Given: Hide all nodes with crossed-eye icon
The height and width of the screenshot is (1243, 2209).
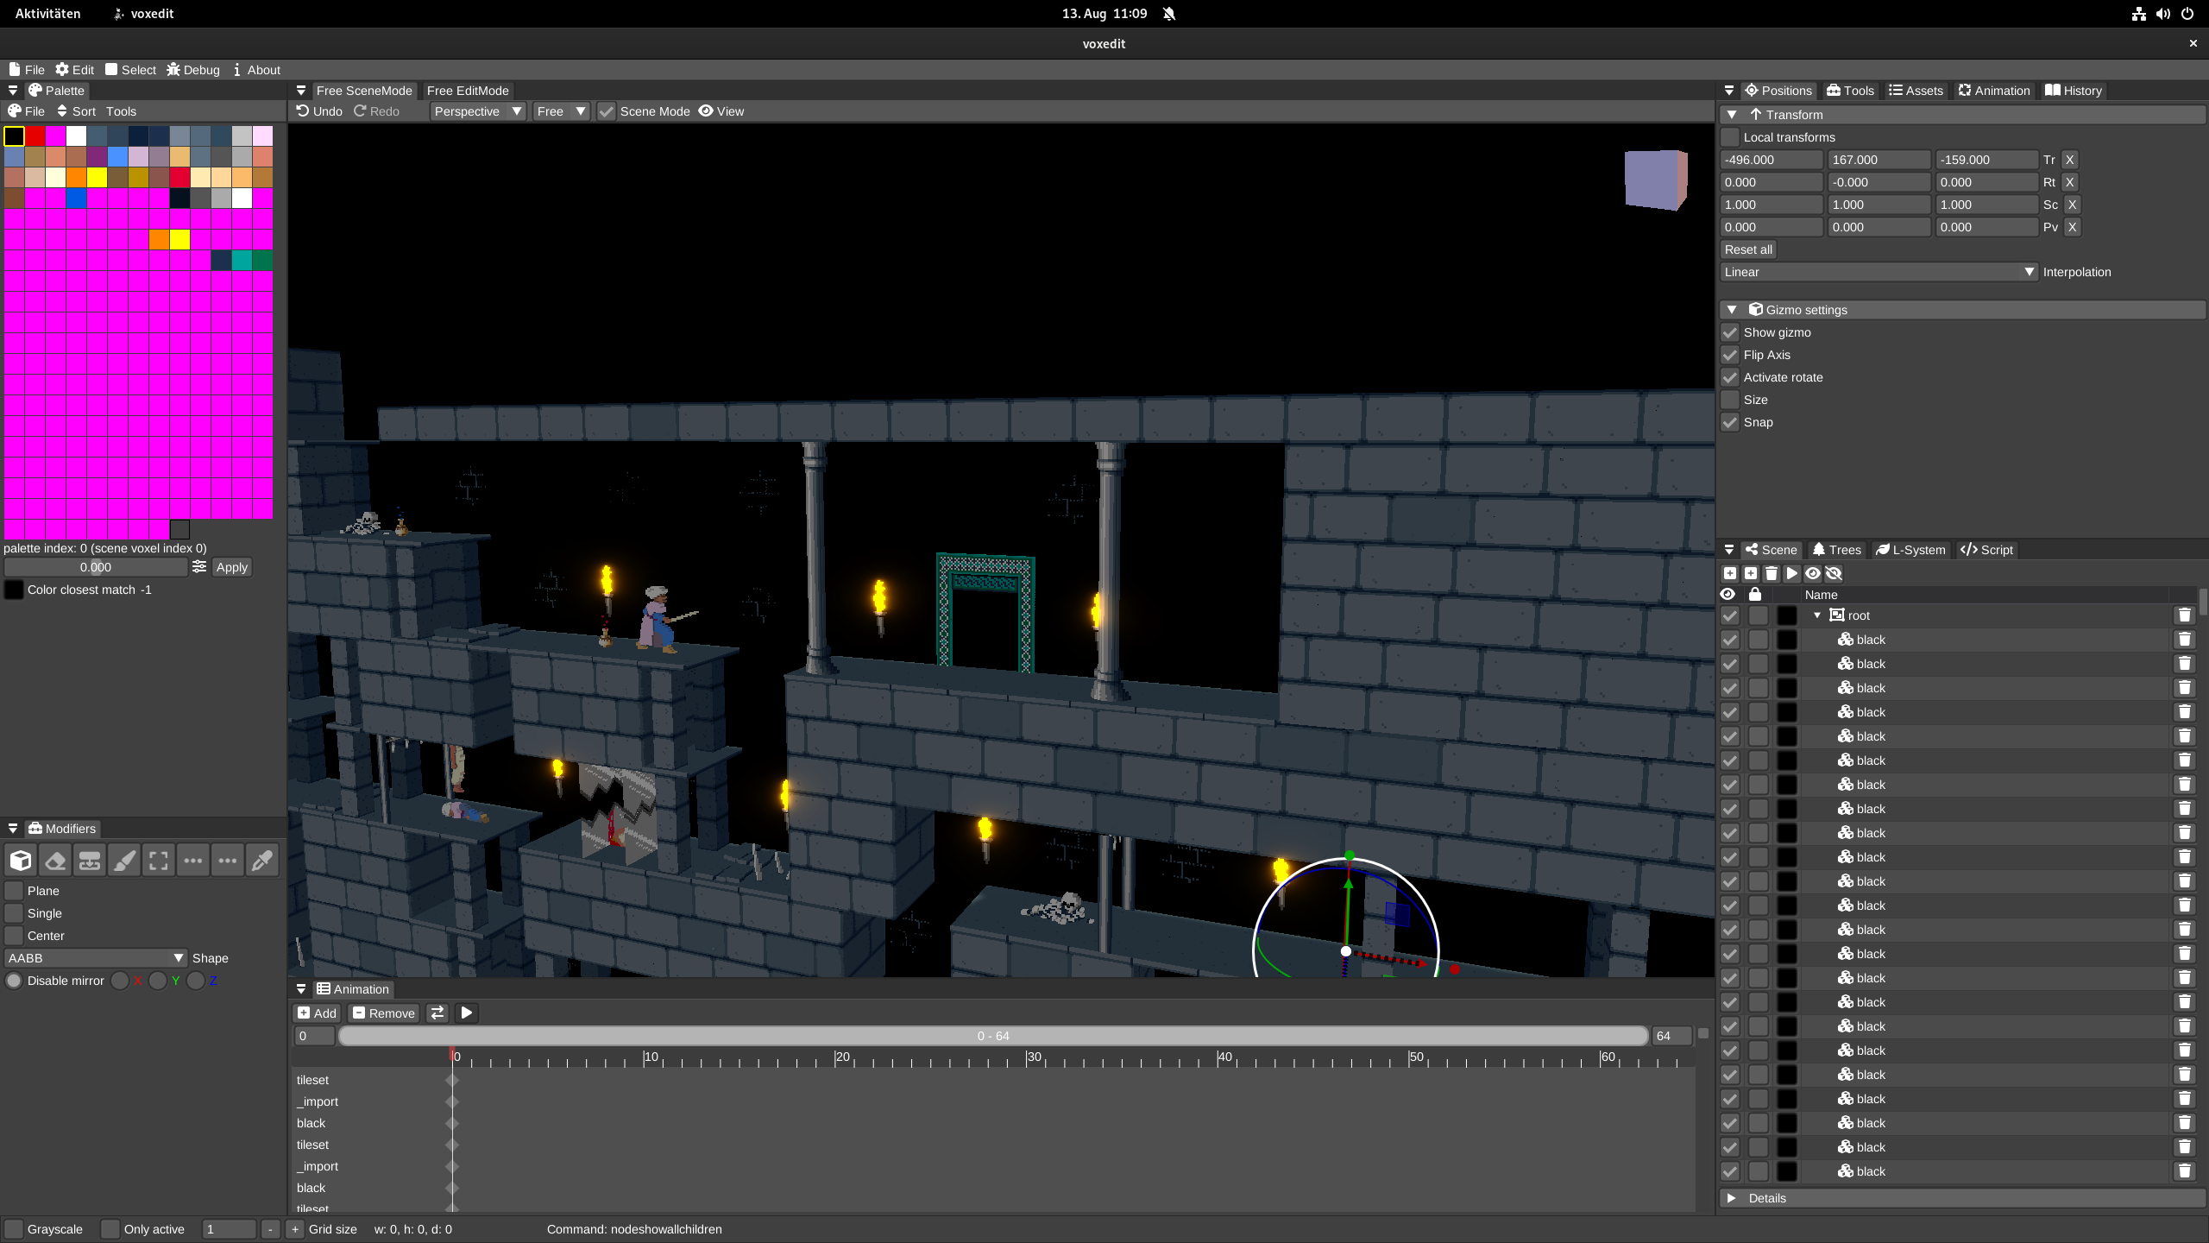Looking at the screenshot, I should (1834, 573).
